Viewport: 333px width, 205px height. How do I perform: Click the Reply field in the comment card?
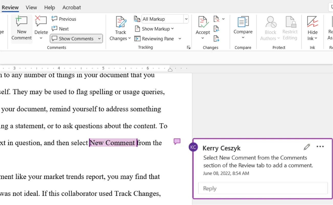click(x=263, y=188)
